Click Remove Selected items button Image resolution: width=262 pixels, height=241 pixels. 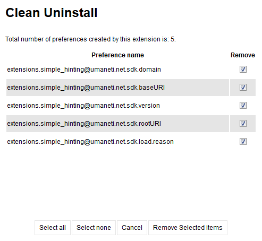pyautogui.click(x=188, y=228)
